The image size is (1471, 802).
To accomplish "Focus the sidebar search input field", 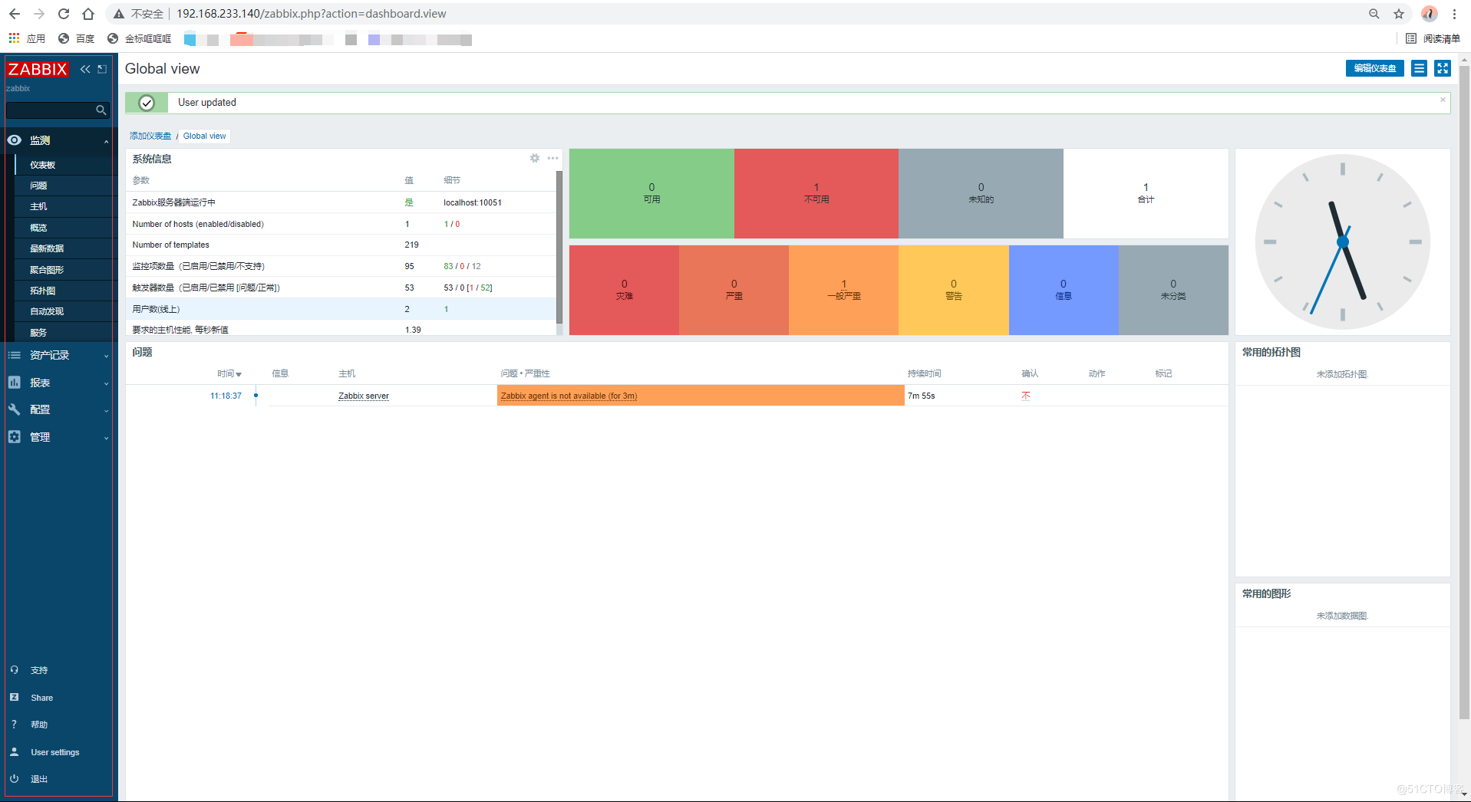I will click(x=50, y=110).
